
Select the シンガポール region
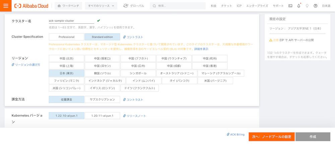(138, 73)
